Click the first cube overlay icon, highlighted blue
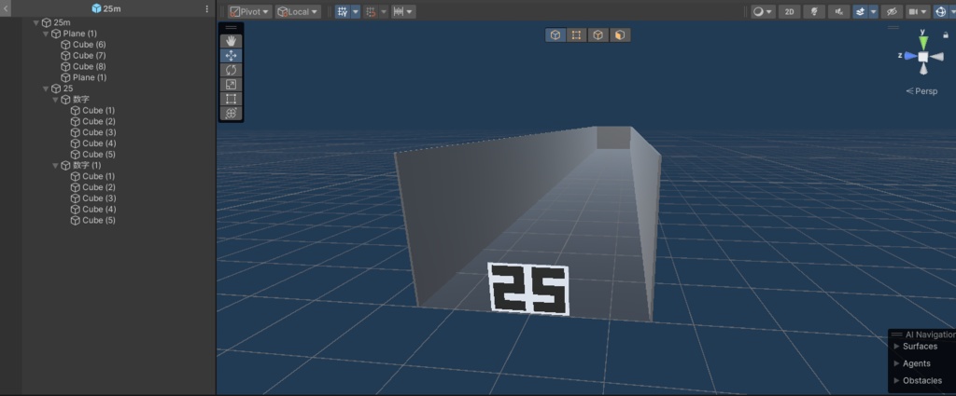This screenshot has width=956, height=396. pyautogui.click(x=555, y=35)
